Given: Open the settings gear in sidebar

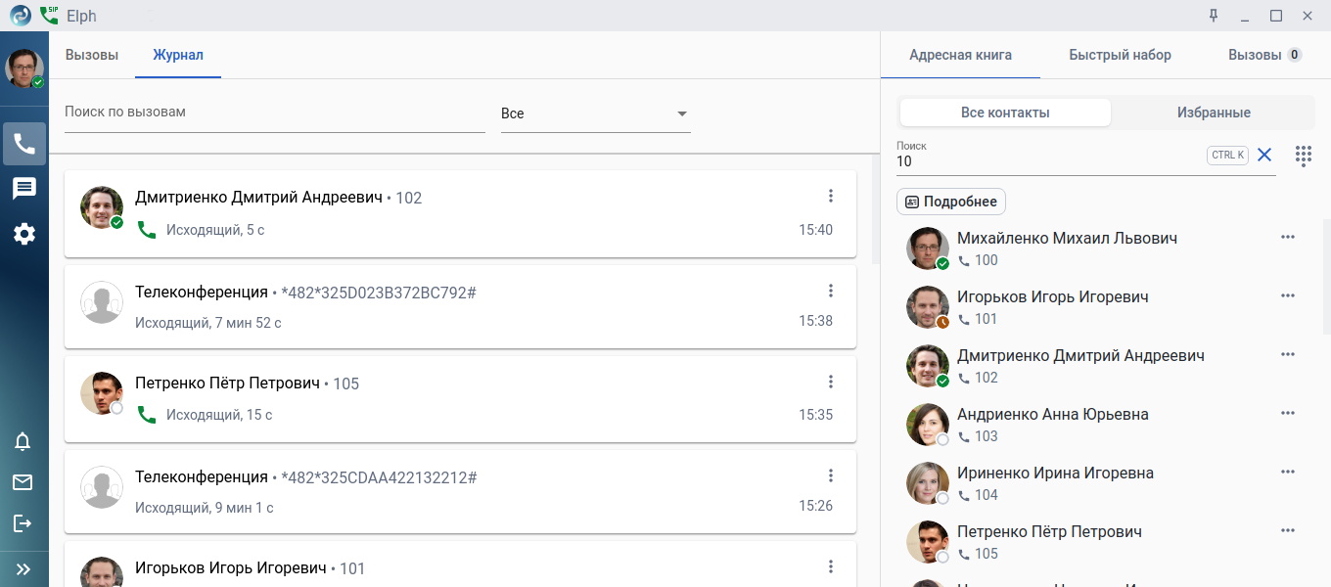Looking at the screenshot, I should 23,234.
